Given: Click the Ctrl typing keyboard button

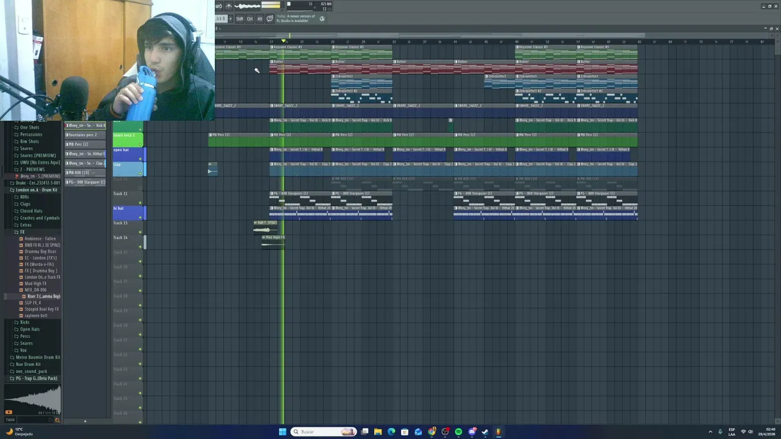Looking at the screenshot, I should pyautogui.click(x=250, y=19).
